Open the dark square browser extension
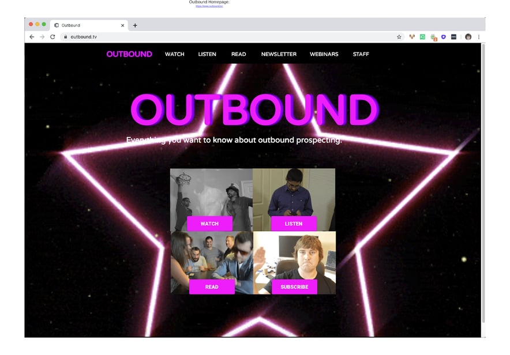This screenshot has width=510, height=355. coord(453,37)
